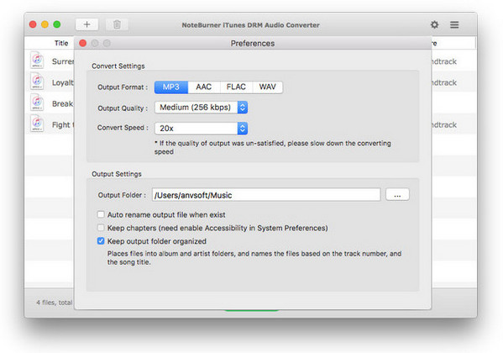Click the Output Folder path field
This screenshot has width=503, height=353.
(x=266, y=195)
